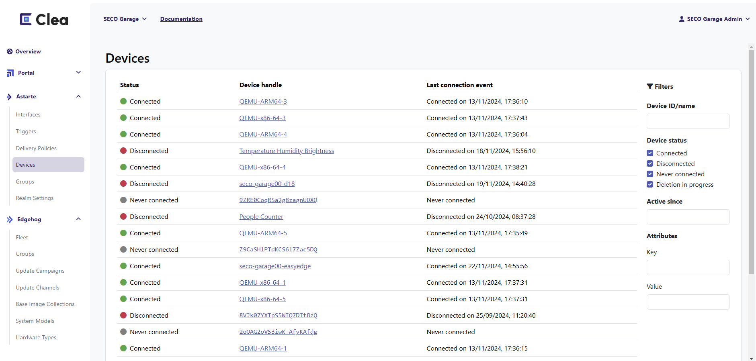The height and width of the screenshot is (361, 756).
Task: Open the People Counter device
Action: point(261,217)
